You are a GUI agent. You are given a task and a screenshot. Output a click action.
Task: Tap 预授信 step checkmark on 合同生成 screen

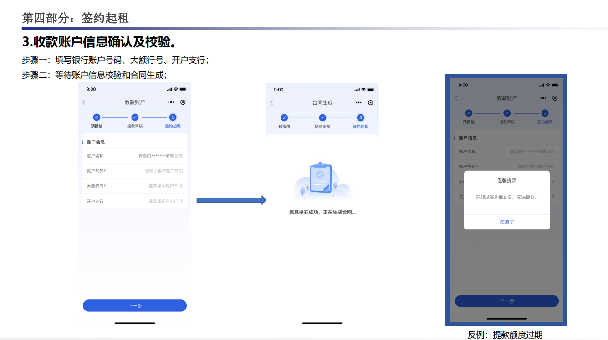click(x=284, y=117)
